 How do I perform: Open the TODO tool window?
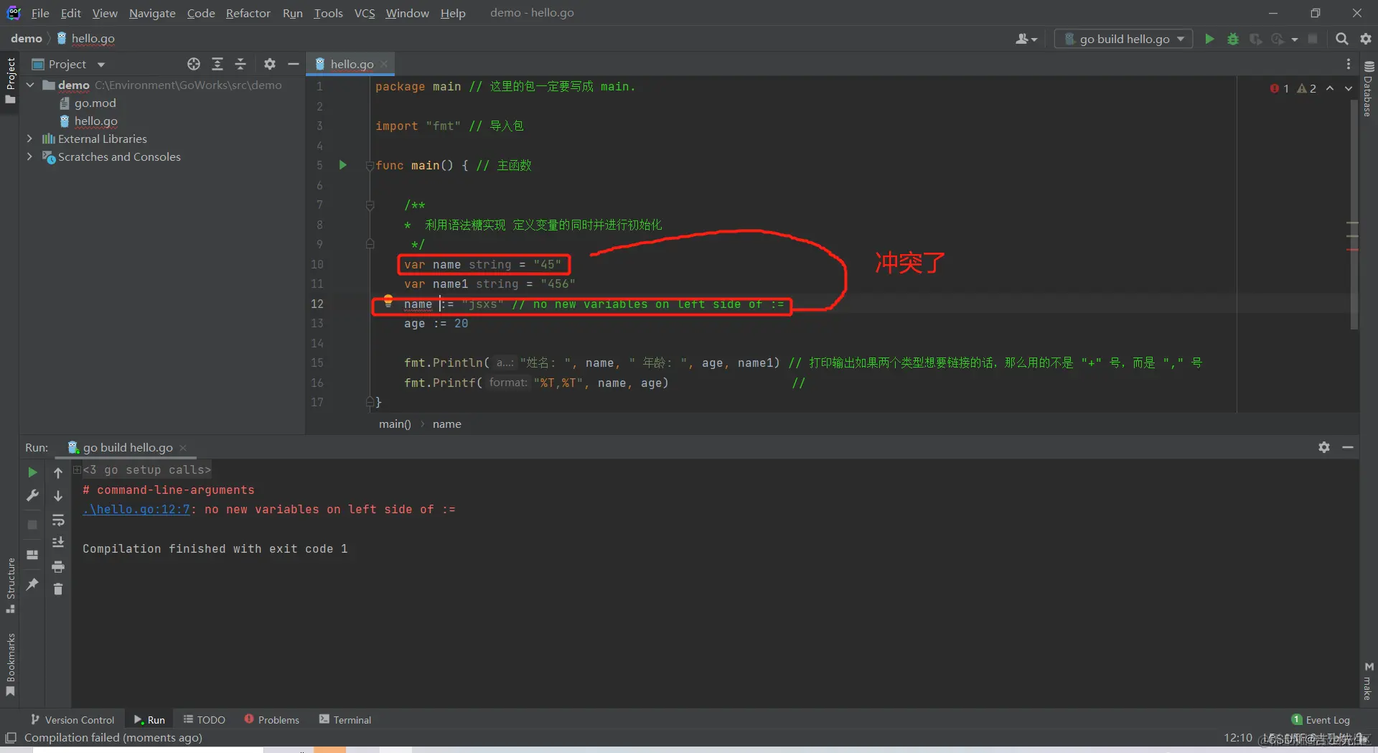pos(205,719)
